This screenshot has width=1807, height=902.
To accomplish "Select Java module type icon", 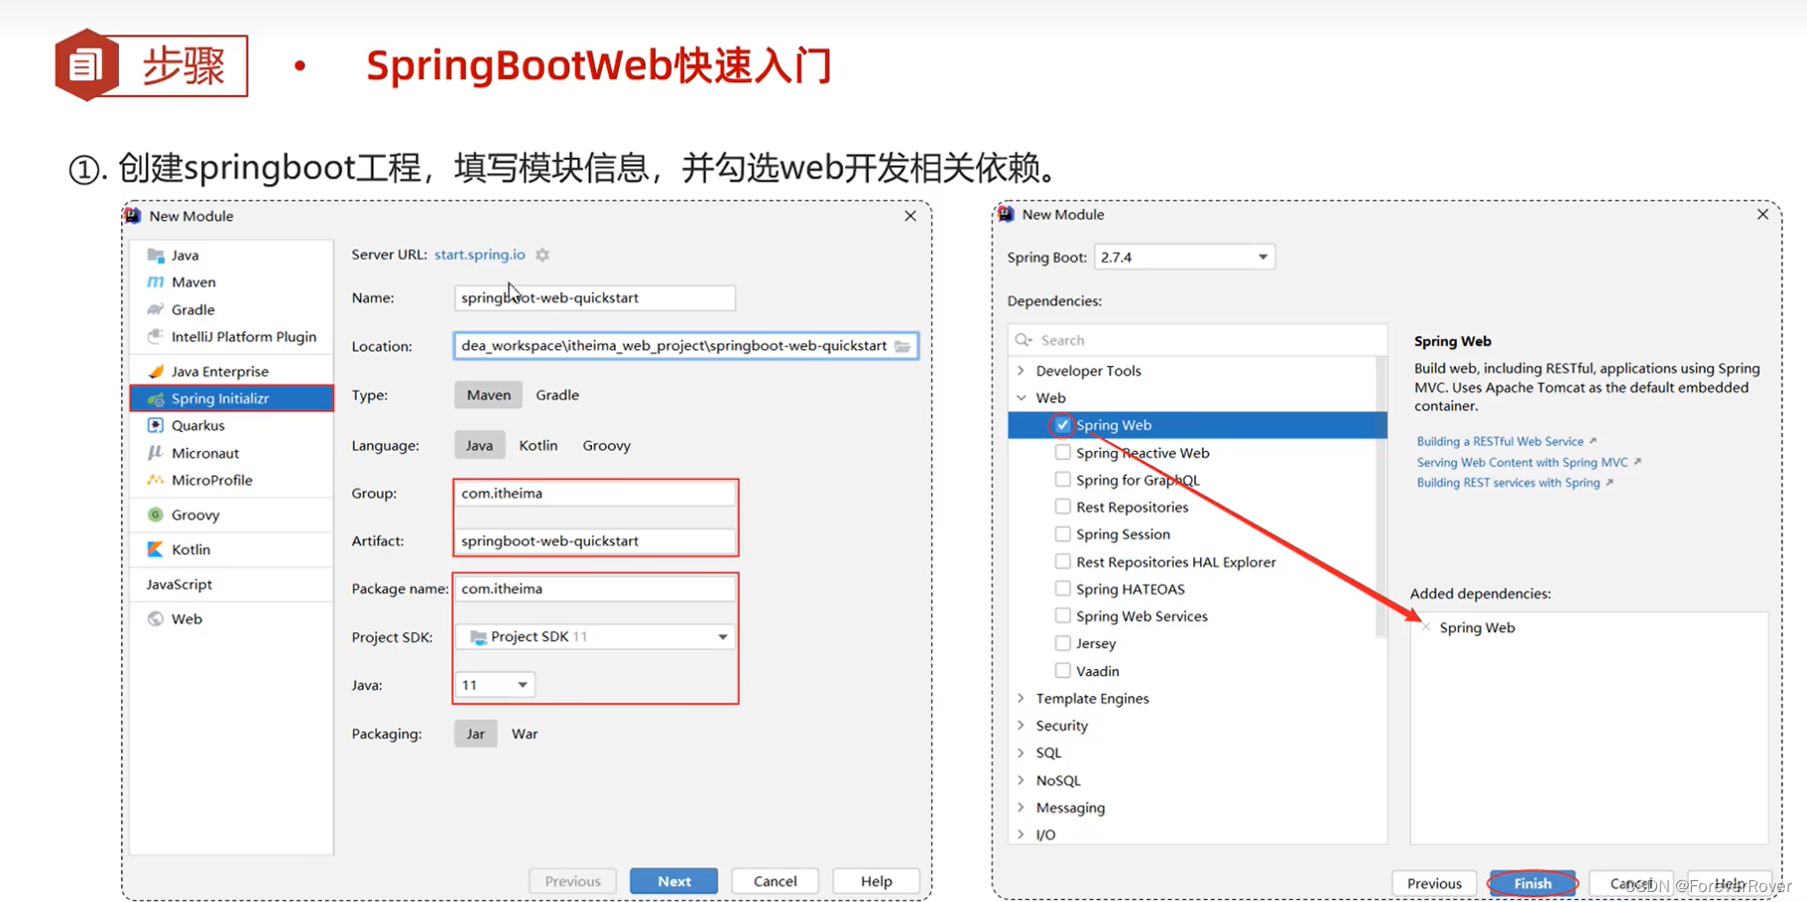I will point(156,256).
